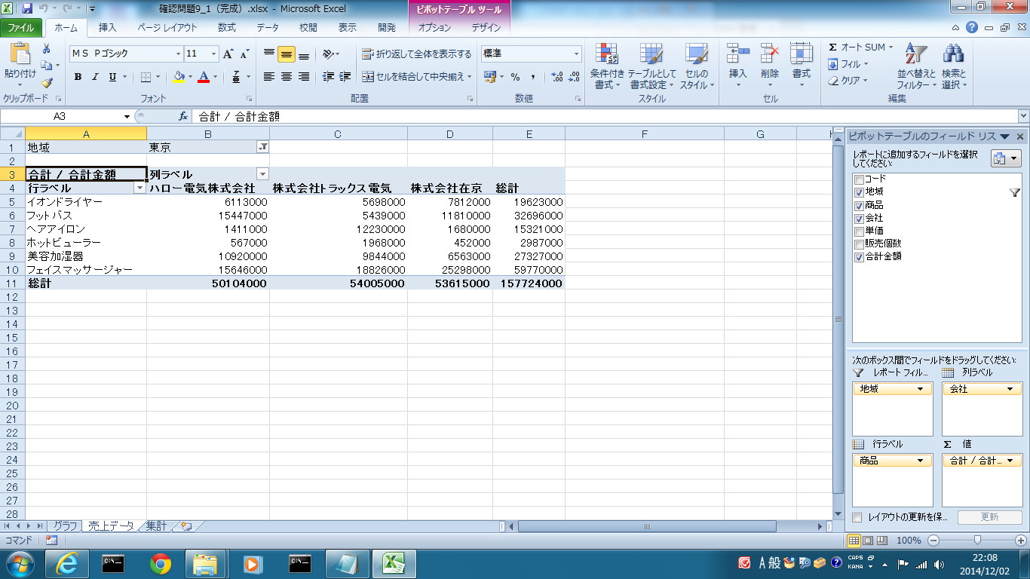Image resolution: width=1030 pixels, height=579 pixels.
Task: Click the percent style icon
Action: tap(516, 77)
